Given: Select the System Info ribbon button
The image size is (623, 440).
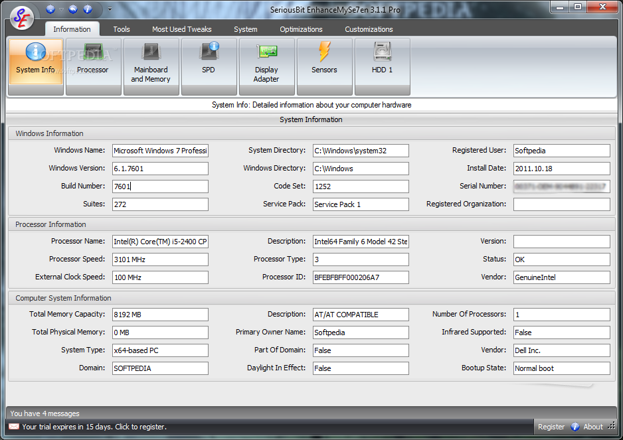Looking at the screenshot, I should 36,67.
